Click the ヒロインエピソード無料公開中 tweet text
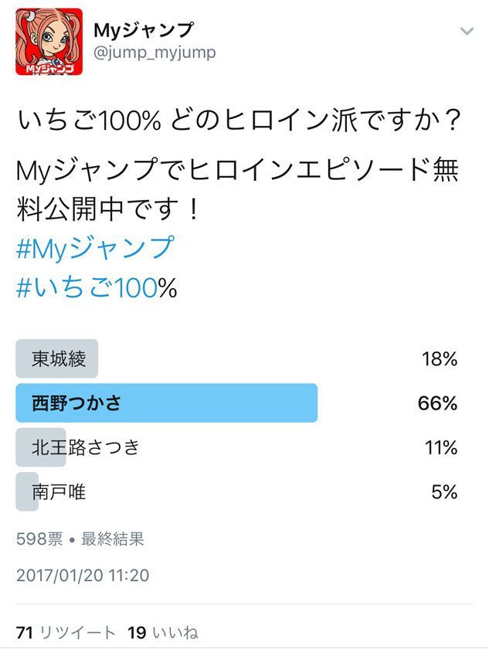Screen dimensions: 489x649 click(238, 189)
